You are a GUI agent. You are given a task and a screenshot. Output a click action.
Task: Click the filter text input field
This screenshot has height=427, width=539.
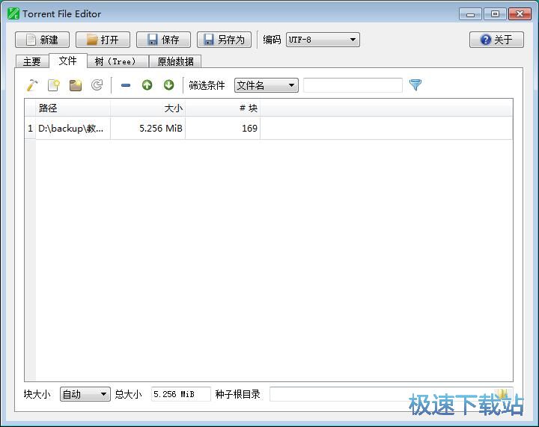[x=353, y=85]
